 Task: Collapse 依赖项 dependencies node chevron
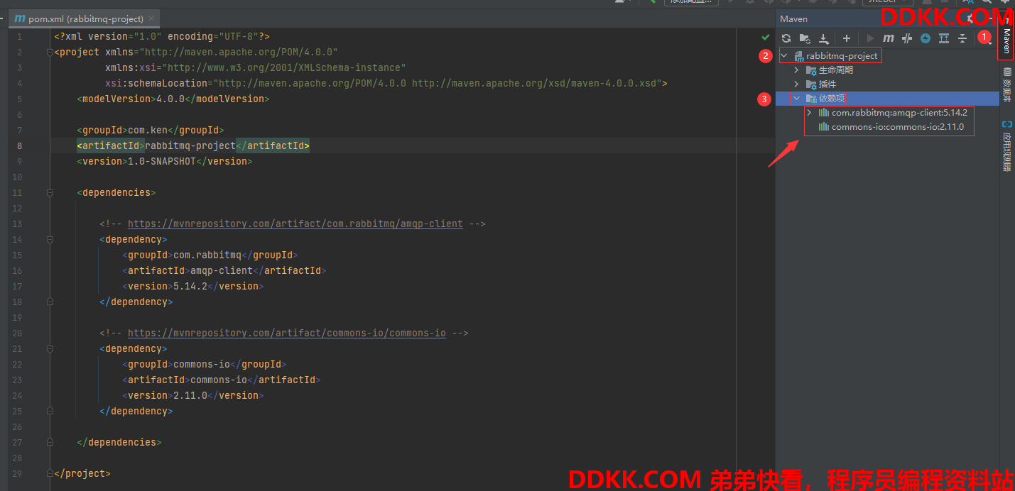point(797,99)
